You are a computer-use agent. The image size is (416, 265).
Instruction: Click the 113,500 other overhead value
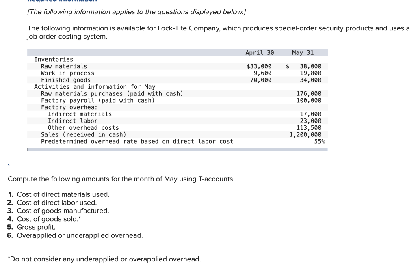tap(309, 128)
